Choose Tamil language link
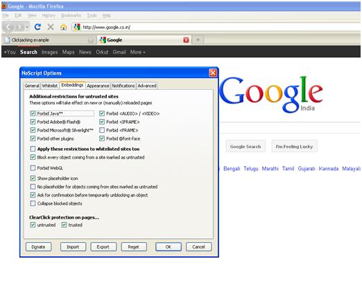The height and width of the screenshot is (290, 362). coord(288,169)
